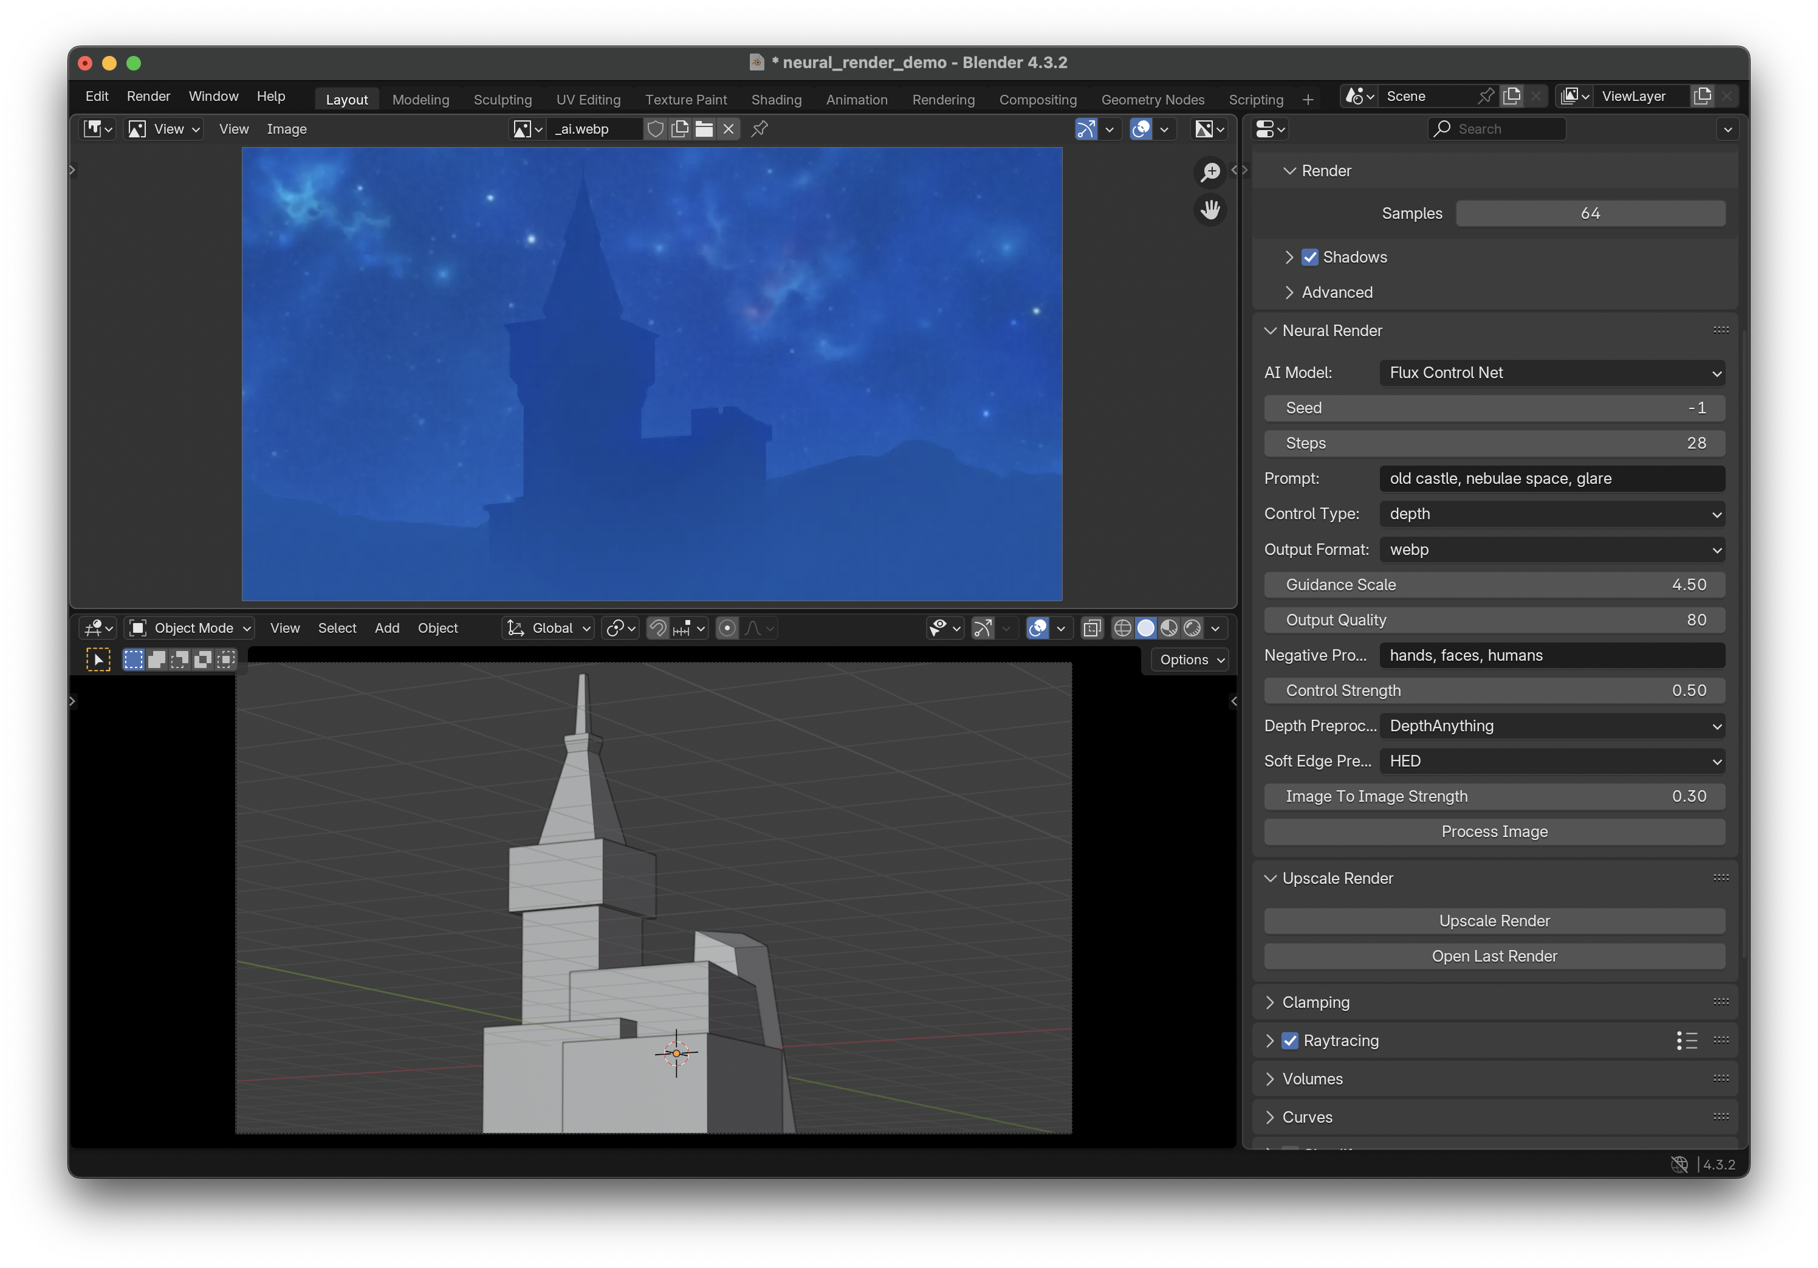Screen dimensions: 1818x1268
Task: Disable the Shadows checkbox
Action: 1309,257
